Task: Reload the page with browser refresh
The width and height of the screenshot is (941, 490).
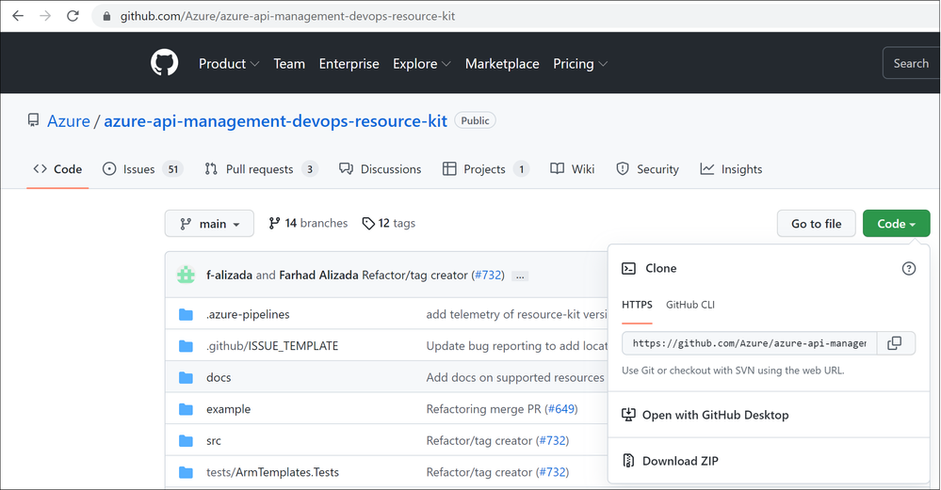Action: (x=73, y=16)
